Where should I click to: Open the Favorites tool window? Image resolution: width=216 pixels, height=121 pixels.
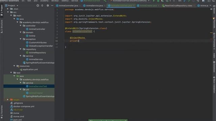click(2, 112)
